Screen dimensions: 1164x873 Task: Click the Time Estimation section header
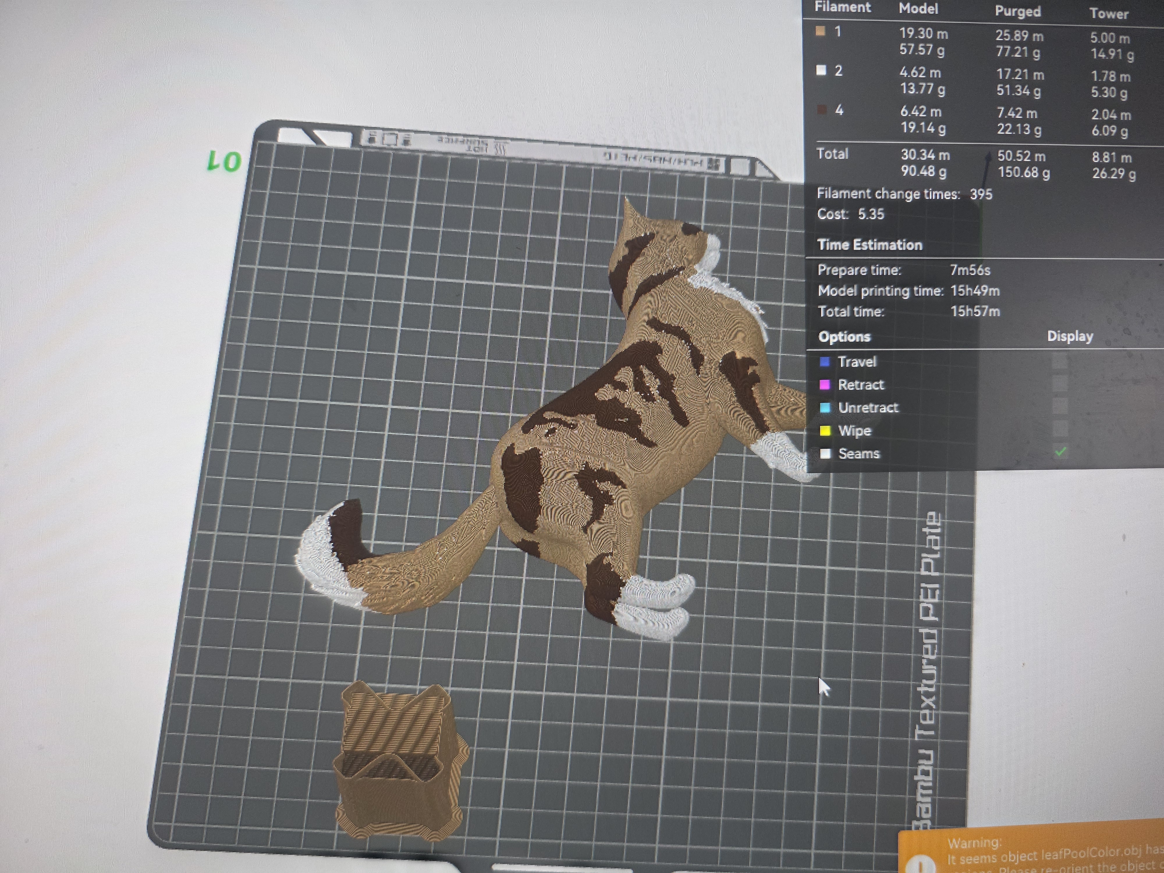(x=870, y=245)
